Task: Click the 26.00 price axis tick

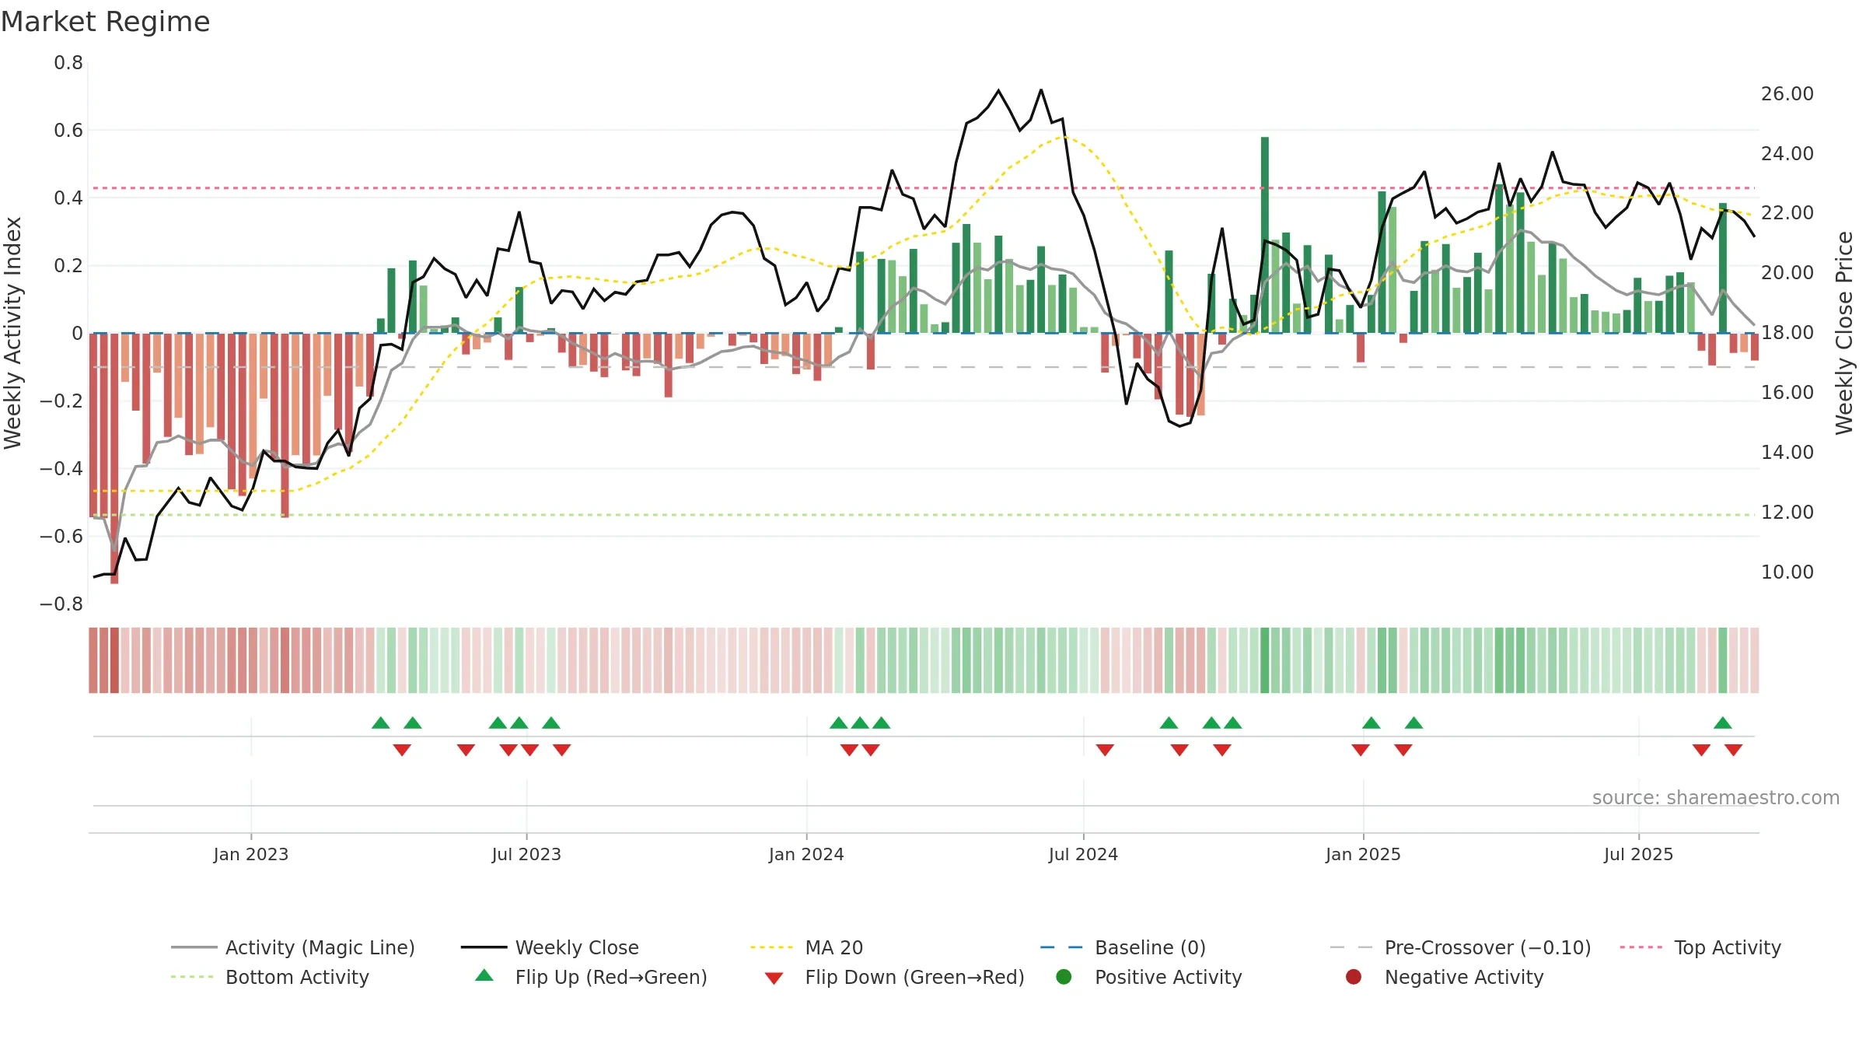Action: click(1787, 93)
